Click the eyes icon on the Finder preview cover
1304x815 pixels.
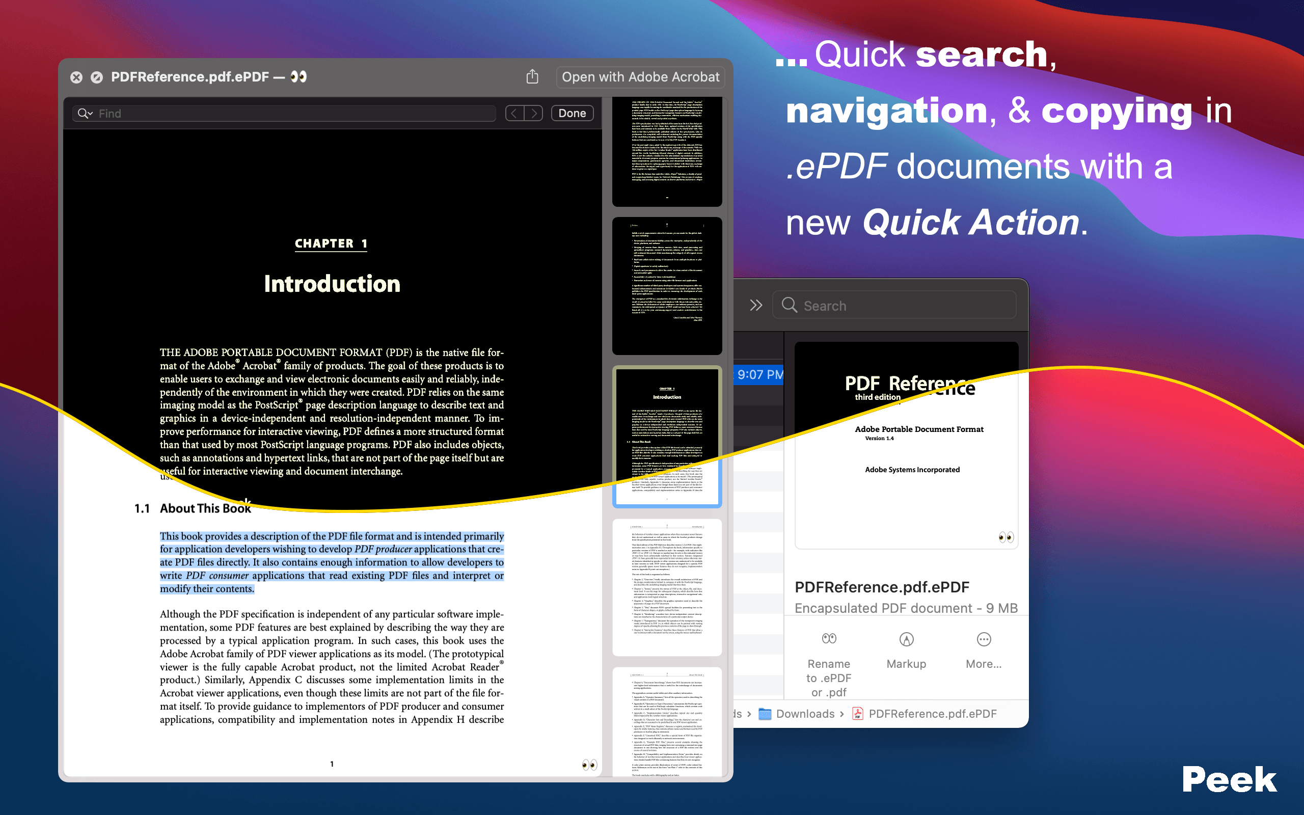pyautogui.click(x=1006, y=537)
